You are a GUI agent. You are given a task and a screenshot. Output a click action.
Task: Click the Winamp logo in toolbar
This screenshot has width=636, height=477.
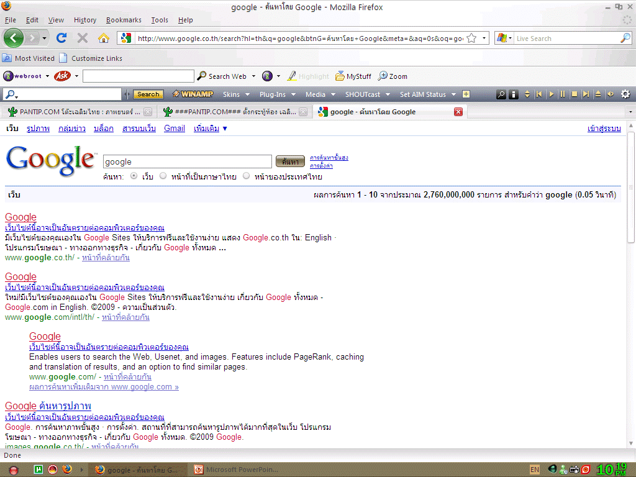click(x=193, y=94)
